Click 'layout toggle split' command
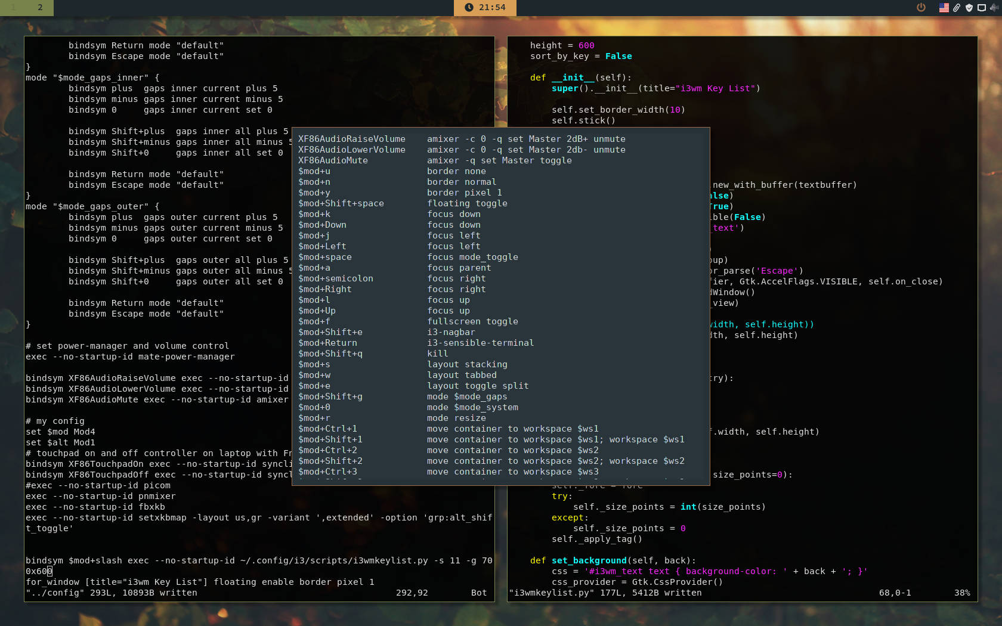This screenshot has height=626, width=1002. (x=478, y=386)
